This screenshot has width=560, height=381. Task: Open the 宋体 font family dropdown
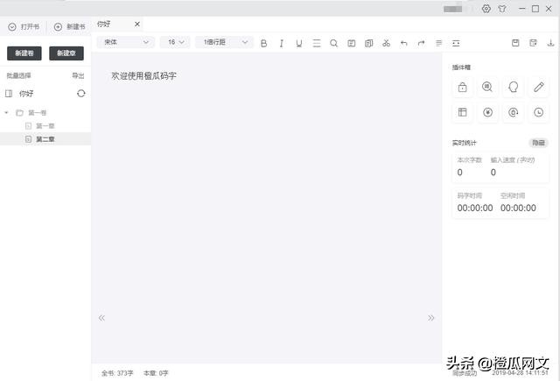click(x=126, y=42)
